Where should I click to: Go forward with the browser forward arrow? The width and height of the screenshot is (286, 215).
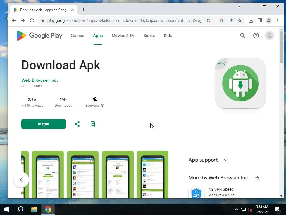click(x=23, y=20)
